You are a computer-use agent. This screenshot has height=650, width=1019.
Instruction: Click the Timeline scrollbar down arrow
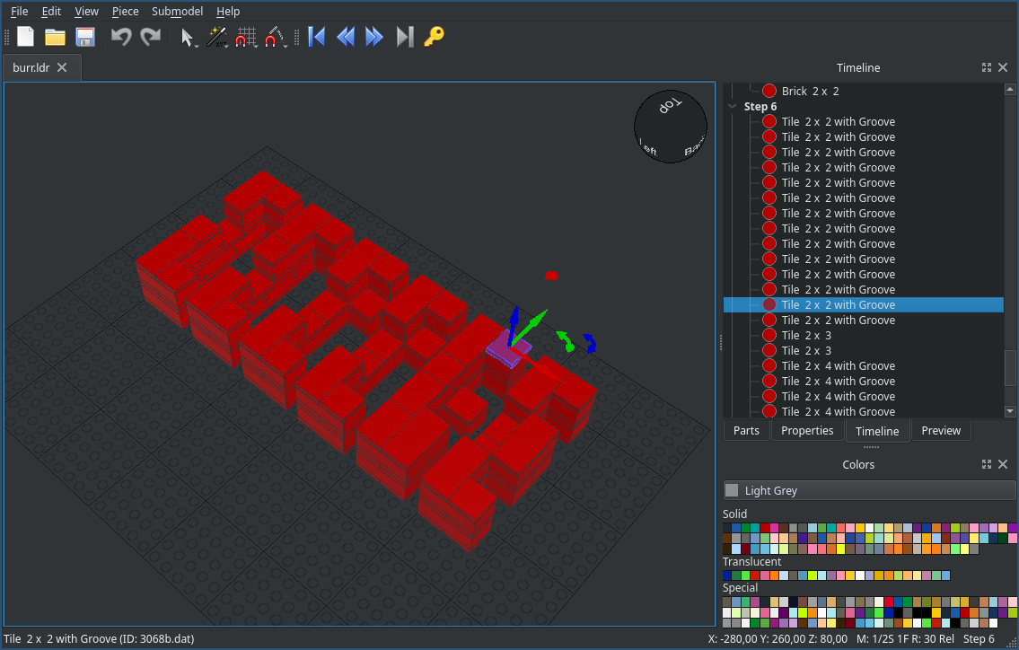[x=1010, y=411]
